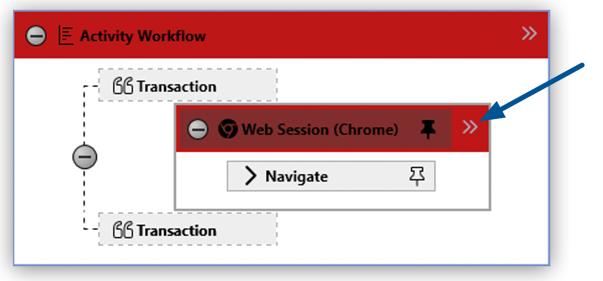The width and height of the screenshot is (603, 281).
Task: Click the Chrome browser icon
Action: coord(227,129)
